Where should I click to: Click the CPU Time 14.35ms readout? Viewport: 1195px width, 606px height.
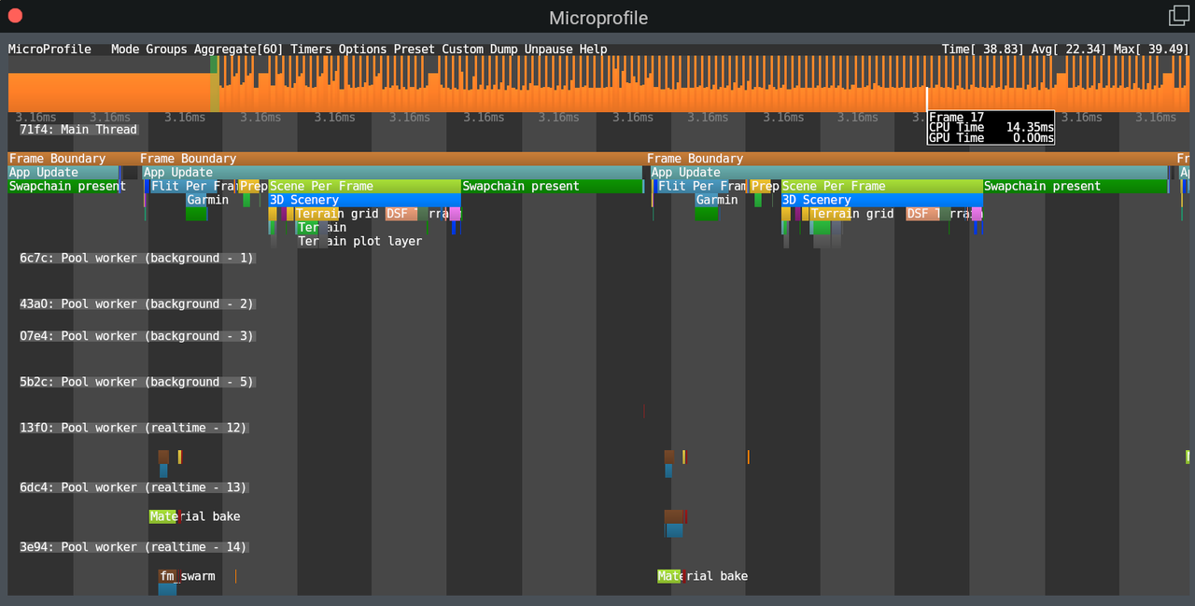point(991,128)
